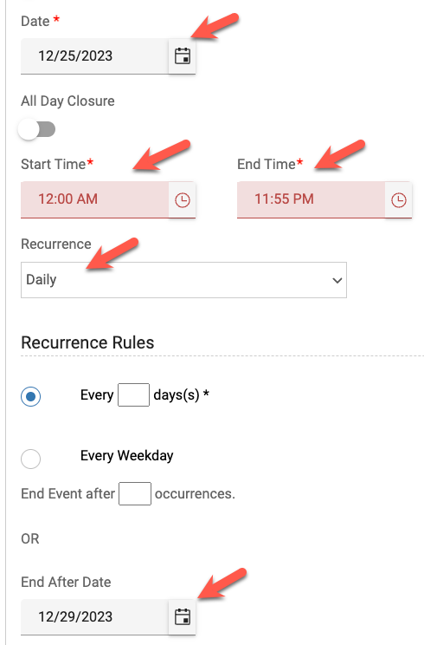
Task: Select the Every days(s) radio button
Action: tap(31, 396)
